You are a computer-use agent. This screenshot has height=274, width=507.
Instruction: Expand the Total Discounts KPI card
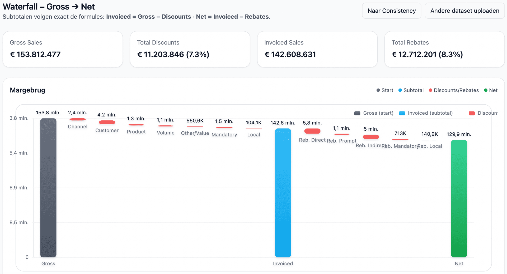pos(190,49)
